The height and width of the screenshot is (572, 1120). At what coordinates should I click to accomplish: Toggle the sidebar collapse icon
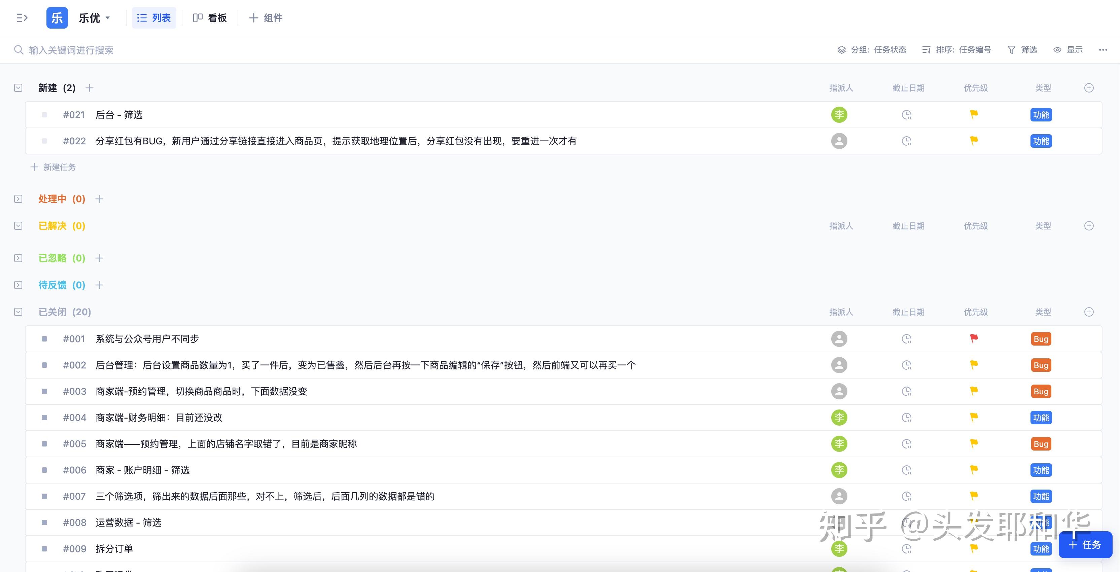pos(22,18)
